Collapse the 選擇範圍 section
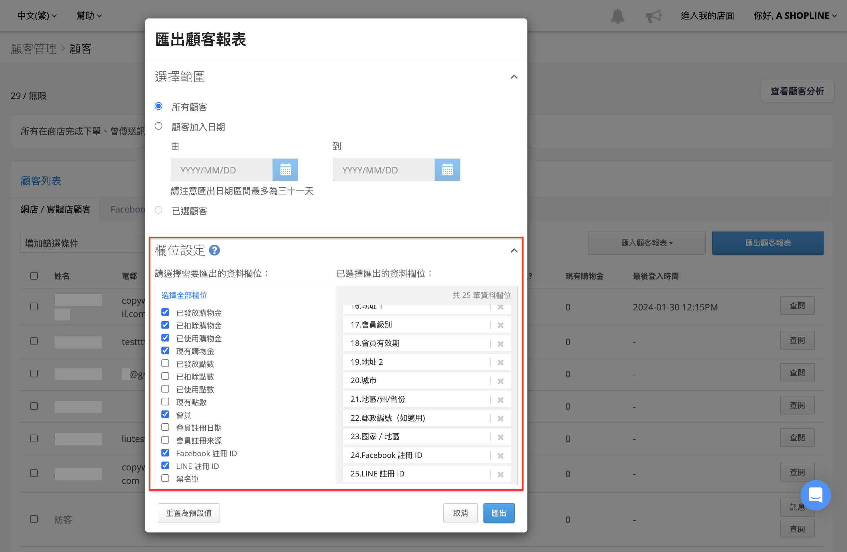Image resolution: width=847 pixels, height=552 pixels. [514, 77]
